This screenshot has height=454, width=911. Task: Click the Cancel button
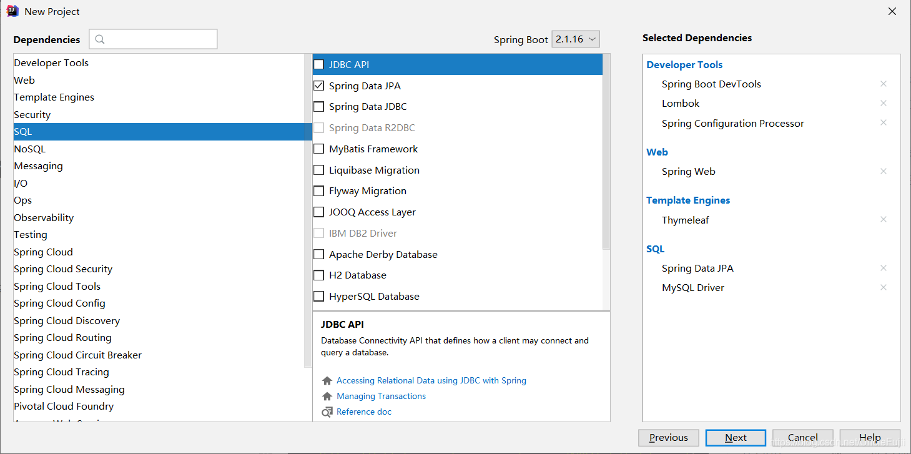pos(803,438)
